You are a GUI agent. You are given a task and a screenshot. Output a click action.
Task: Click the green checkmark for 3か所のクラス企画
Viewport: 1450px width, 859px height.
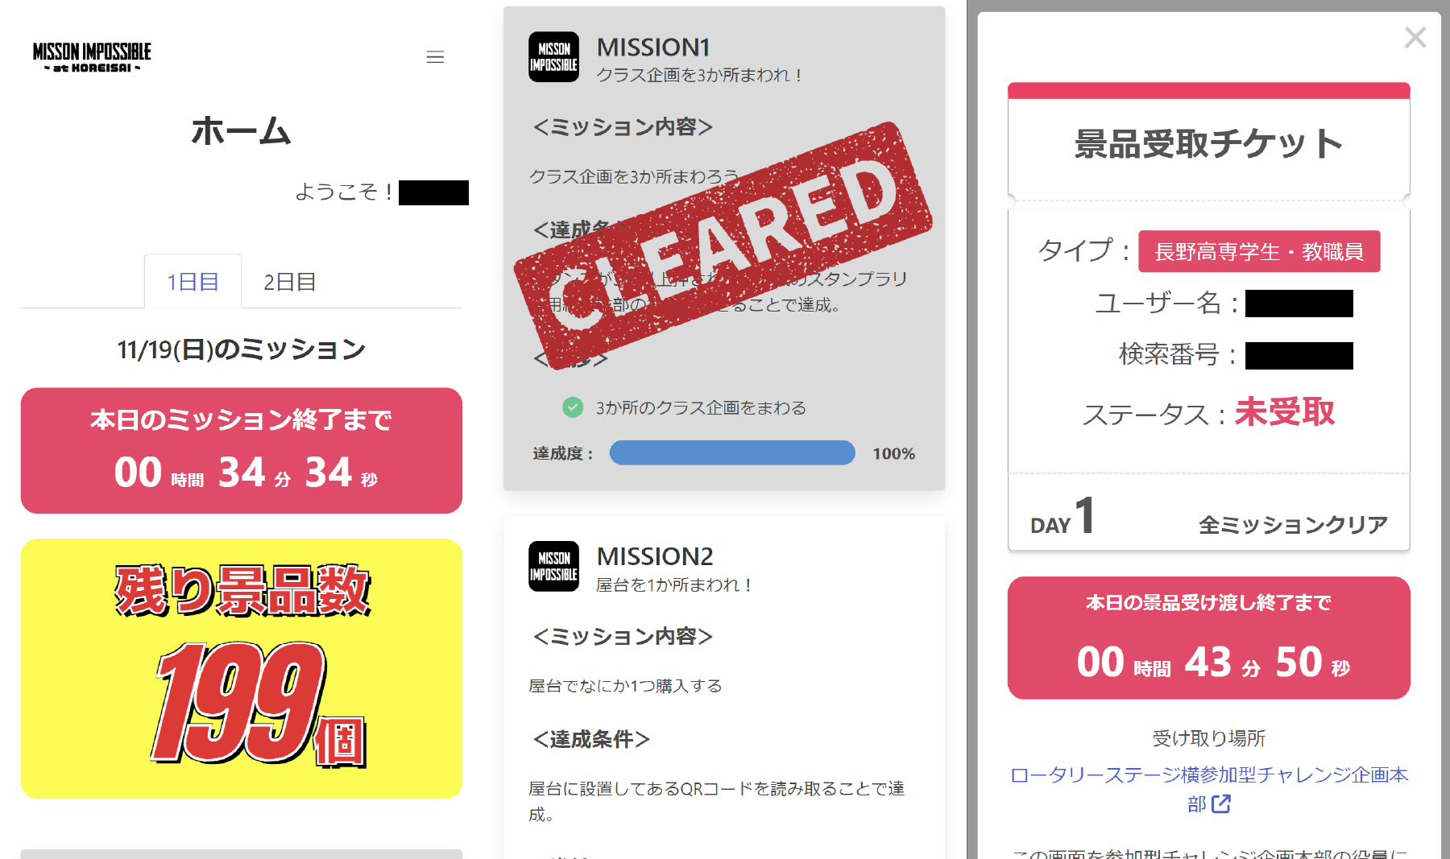coord(573,407)
